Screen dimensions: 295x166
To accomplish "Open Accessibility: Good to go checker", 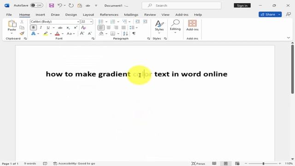I will 74,163.
